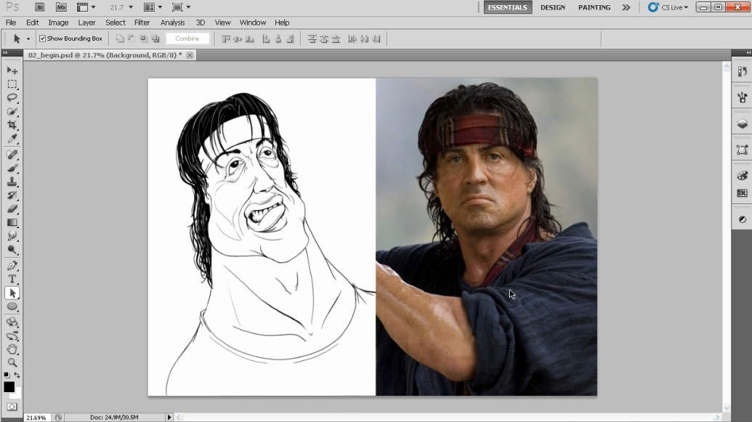Viewport: 752px width, 422px height.
Task: Launch Adobe Bridge from the application bar
Action: point(40,7)
